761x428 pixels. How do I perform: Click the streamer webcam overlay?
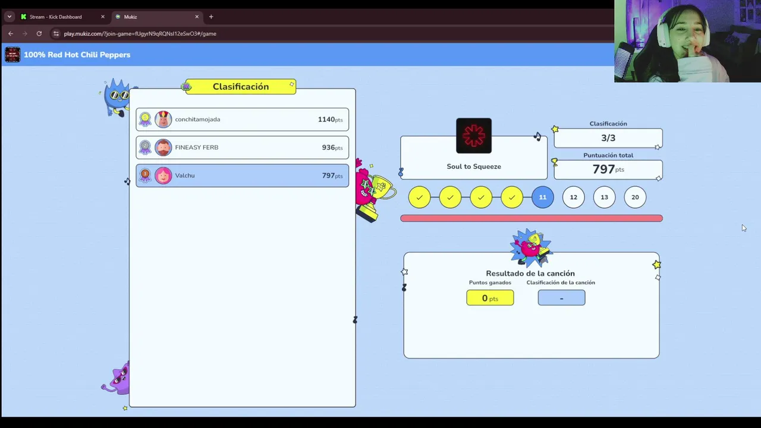[688, 41]
